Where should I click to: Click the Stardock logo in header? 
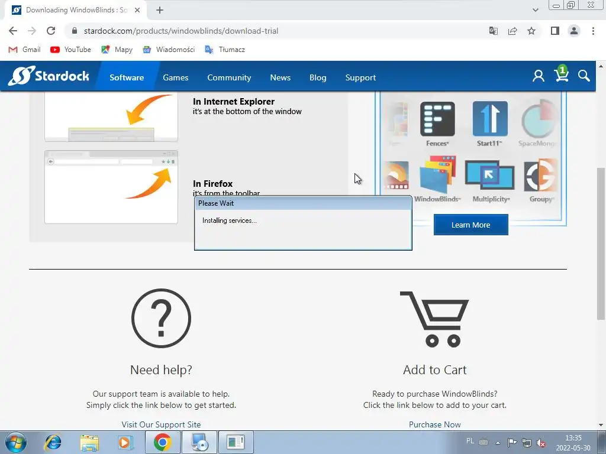point(49,76)
